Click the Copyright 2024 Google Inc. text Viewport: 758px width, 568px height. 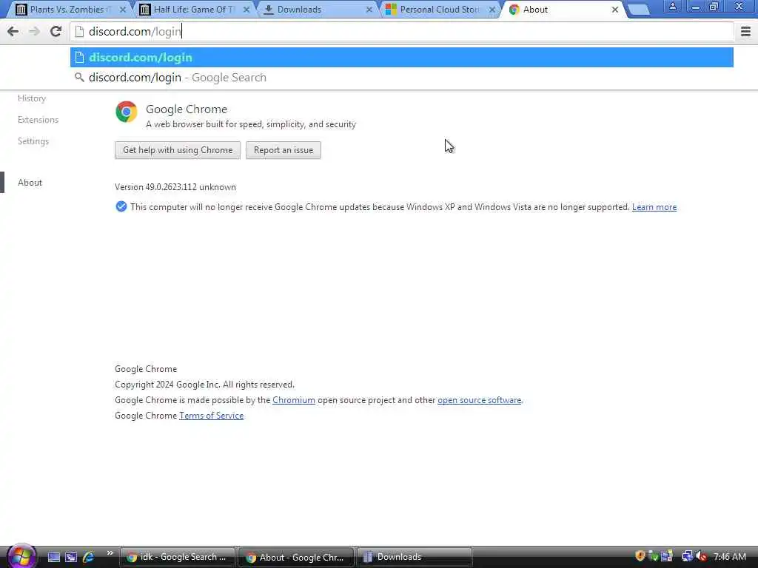pyautogui.click(x=204, y=385)
